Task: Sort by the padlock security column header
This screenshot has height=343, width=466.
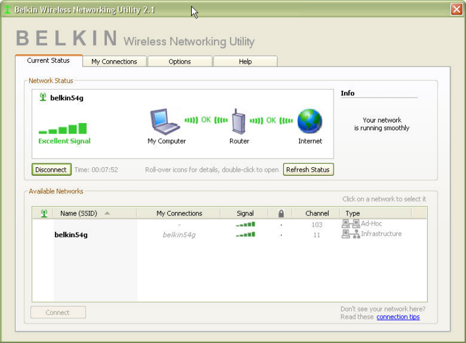Action: tap(281, 213)
